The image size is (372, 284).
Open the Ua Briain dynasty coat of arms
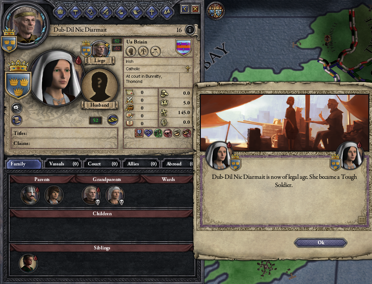click(183, 48)
